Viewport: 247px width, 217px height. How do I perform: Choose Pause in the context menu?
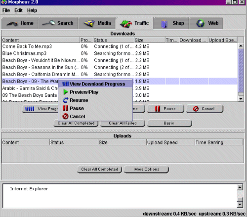click(95, 108)
